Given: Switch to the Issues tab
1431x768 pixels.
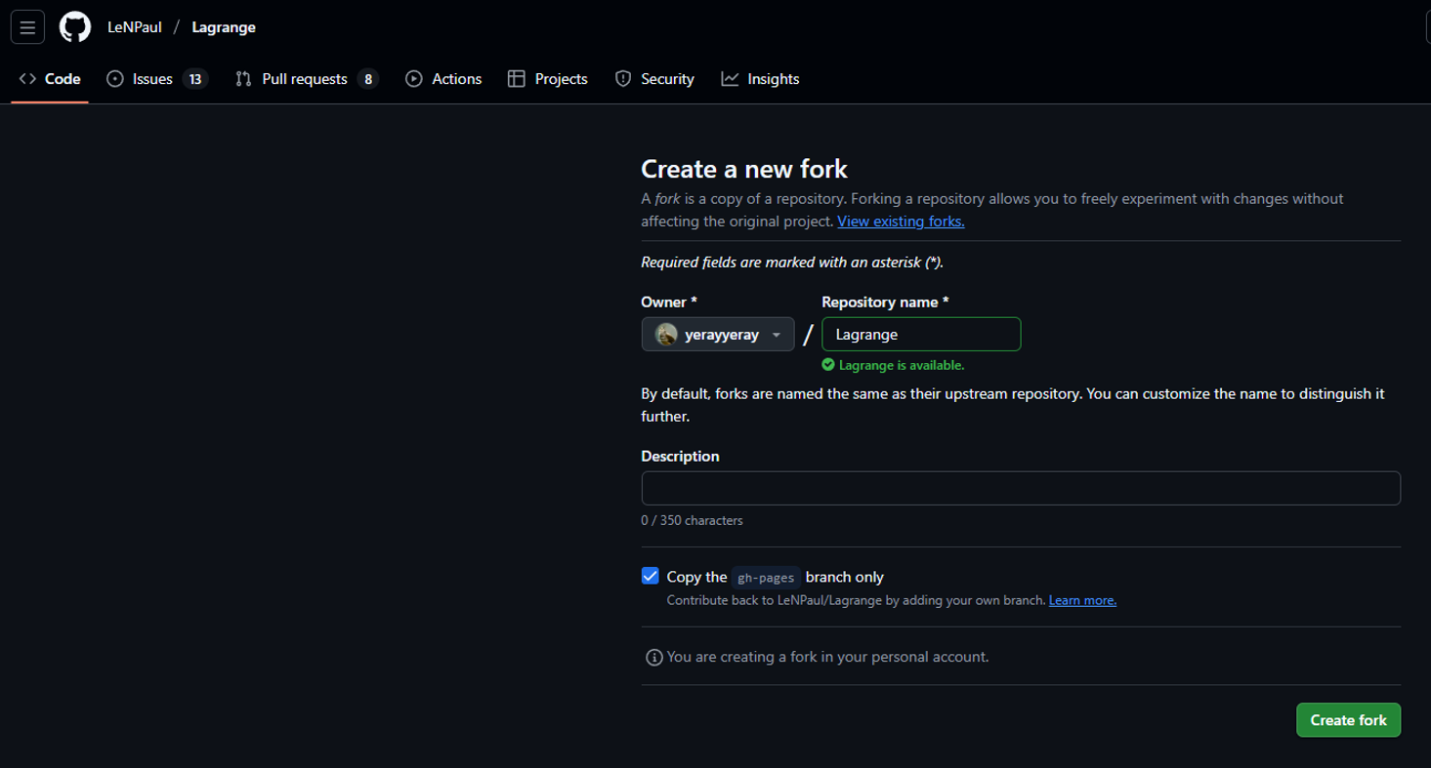Looking at the screenshot, I should [151, 78].
